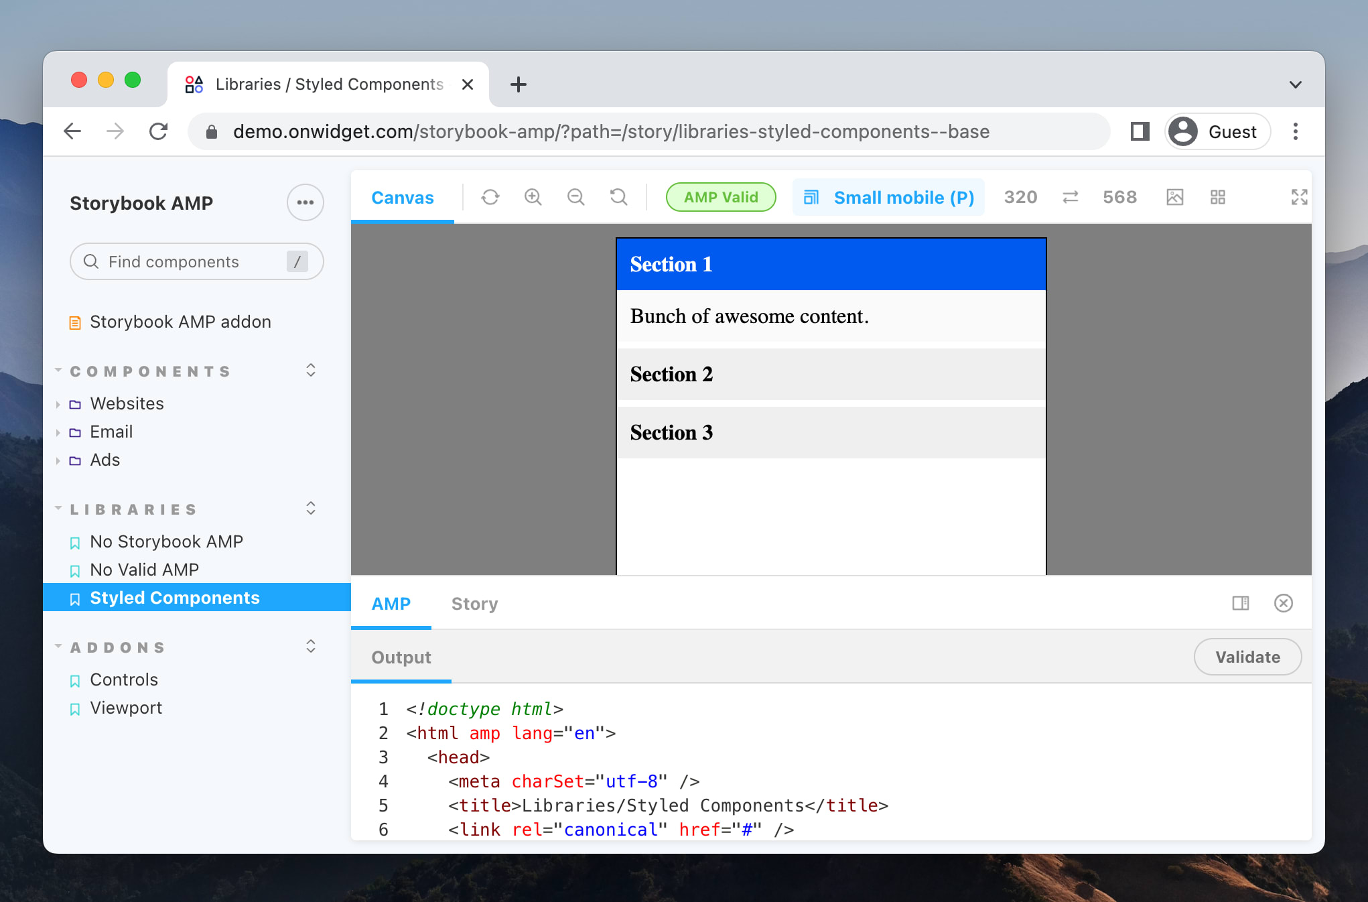Hide the addons panel with the close icon

pyautogui.click(x=1284, y=603)
